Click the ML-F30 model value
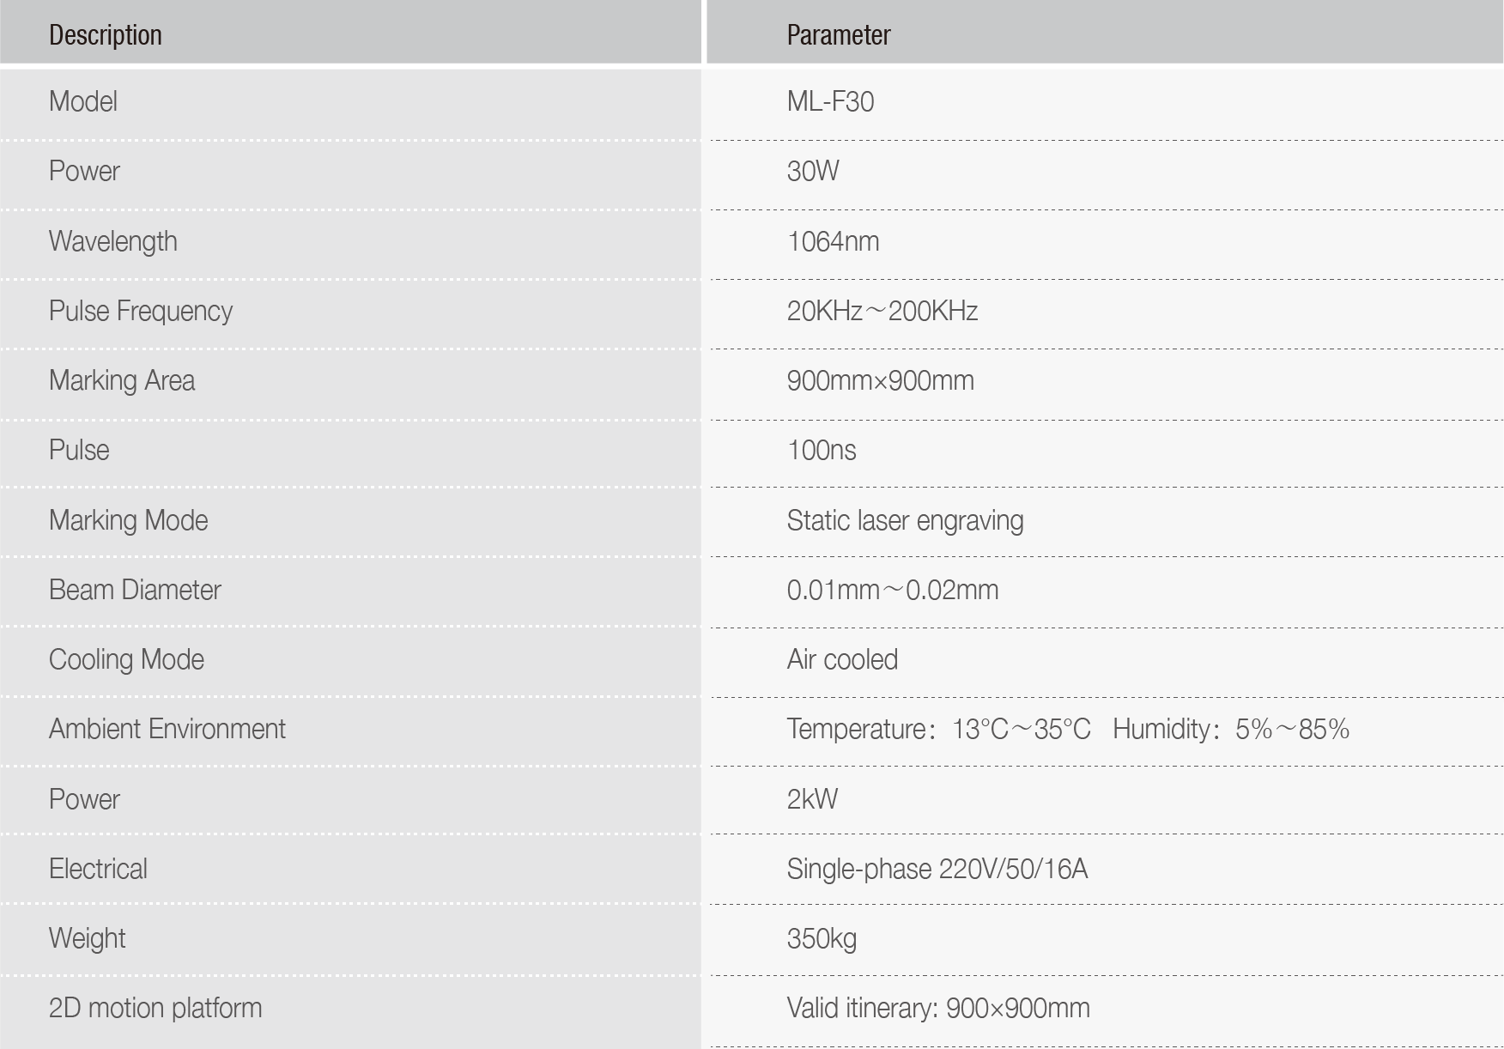Viewport: 1504px width, 1049px height. (x=830, y=101)
